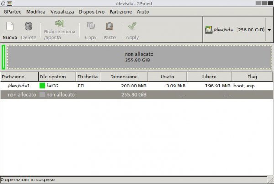
Task: Click the window resize grip at status bar corner
Action: click(271, 181)
